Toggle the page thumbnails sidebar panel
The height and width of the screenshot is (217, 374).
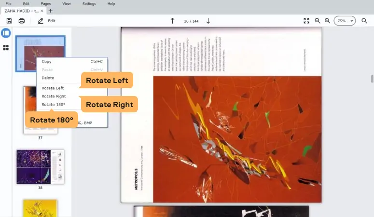(6, 33)
